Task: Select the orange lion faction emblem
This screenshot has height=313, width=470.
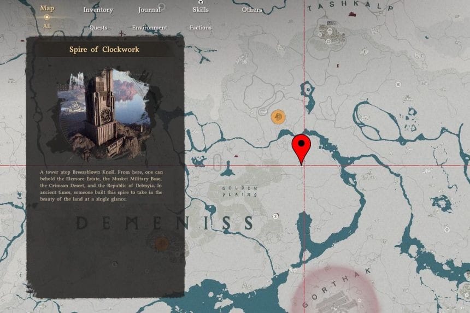Action: tap(278, 117)
